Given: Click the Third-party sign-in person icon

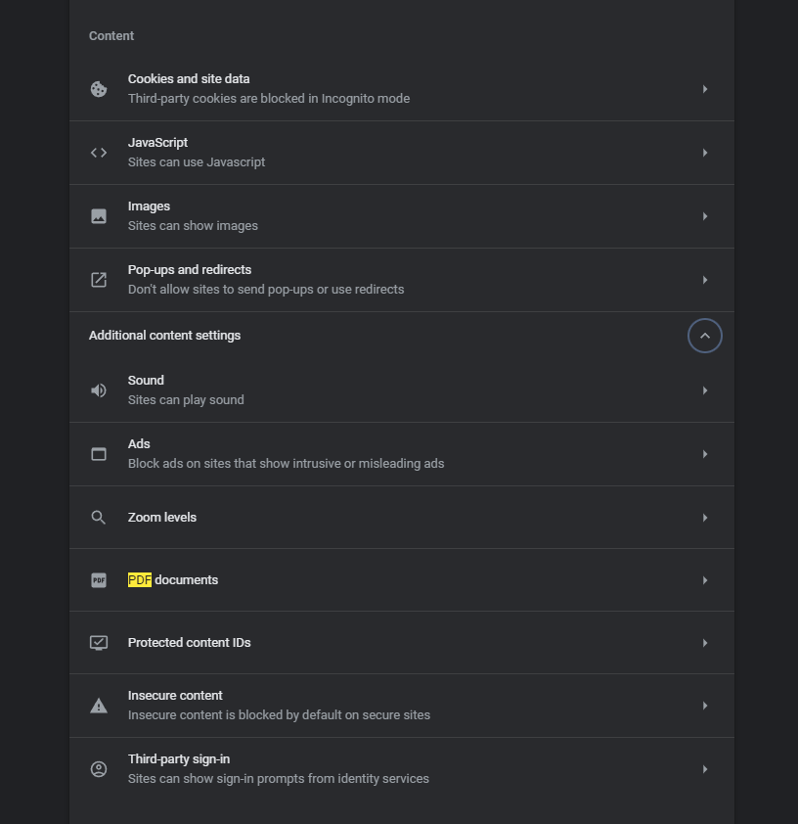Looking at the screenshot, I should click(x=99, y=769).
